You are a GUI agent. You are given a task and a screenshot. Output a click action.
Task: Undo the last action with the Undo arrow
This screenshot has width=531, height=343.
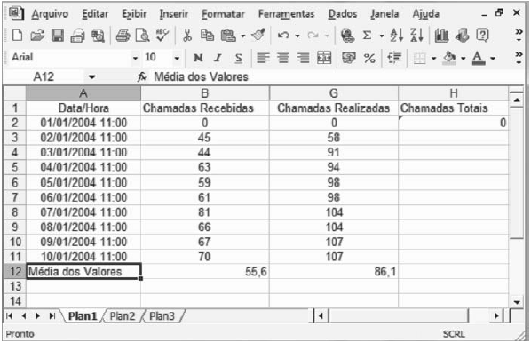[283, 36]
